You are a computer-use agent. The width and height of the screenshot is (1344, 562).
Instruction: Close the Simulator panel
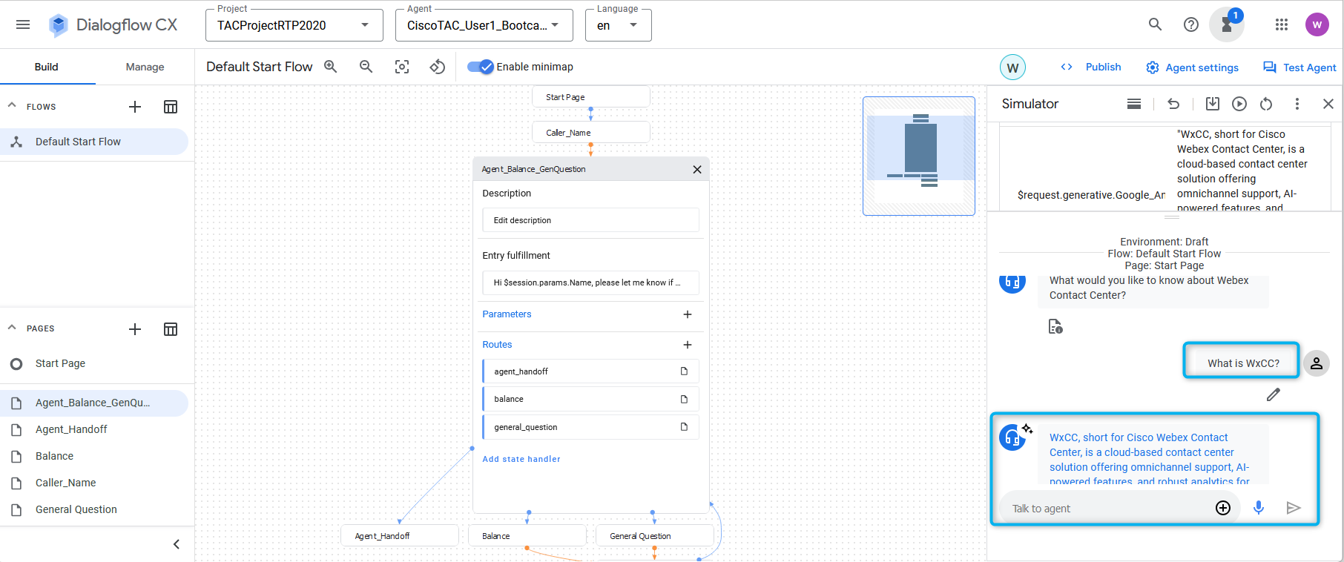[x=1328, y=104]
